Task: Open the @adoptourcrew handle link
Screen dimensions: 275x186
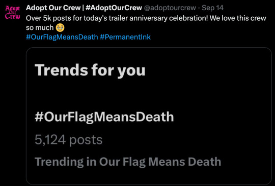Action: (170, 8)
